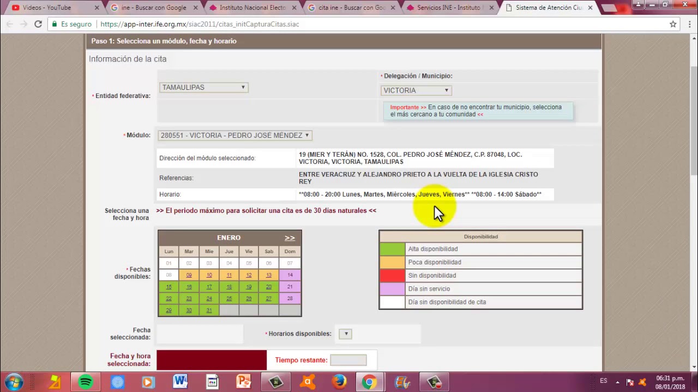This screenshot has width=698, height=392.
Task: Open Microsoft Word from the taskbar
Action: click(x=180, y=382)
